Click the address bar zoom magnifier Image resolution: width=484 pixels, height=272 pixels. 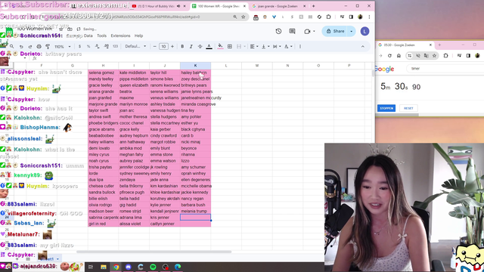pos(235,17)
